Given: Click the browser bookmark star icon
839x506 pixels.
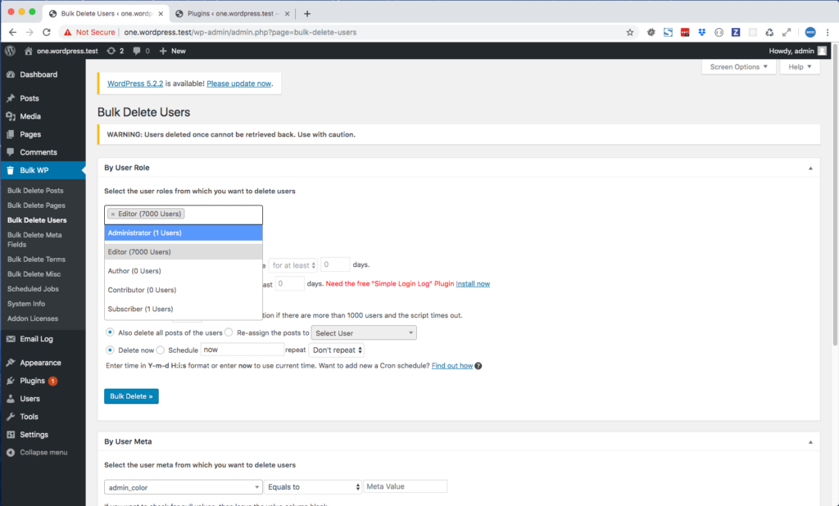Looking at the screenshot, I should click(x=629, y=32).
